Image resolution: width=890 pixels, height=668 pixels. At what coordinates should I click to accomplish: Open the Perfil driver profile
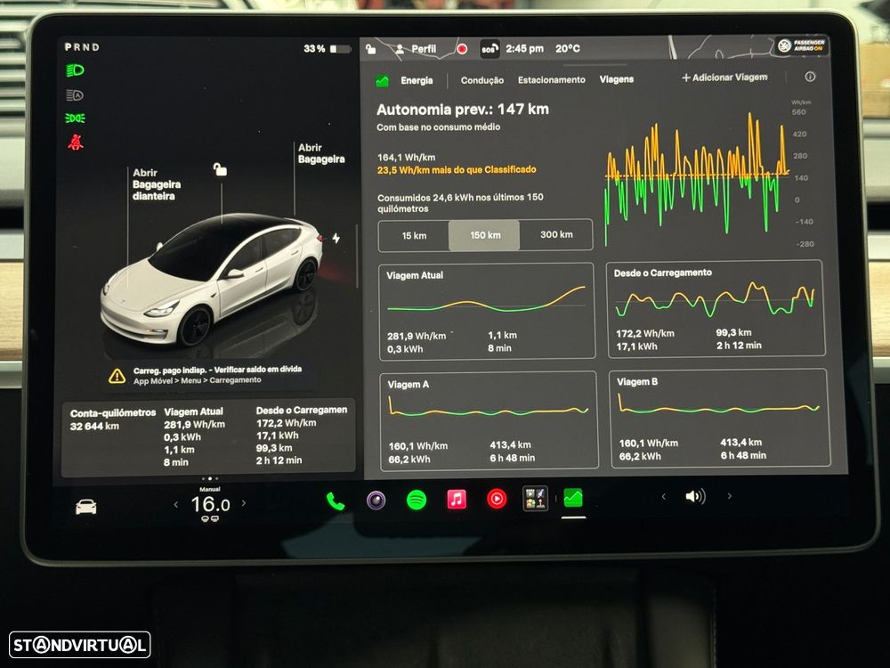click(x=417, y=49)
